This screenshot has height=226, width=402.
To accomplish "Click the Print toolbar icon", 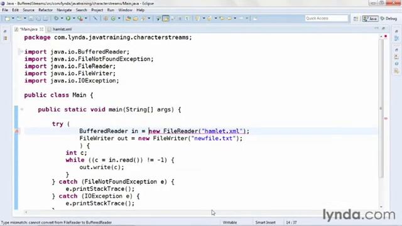I will pos(46,18).
